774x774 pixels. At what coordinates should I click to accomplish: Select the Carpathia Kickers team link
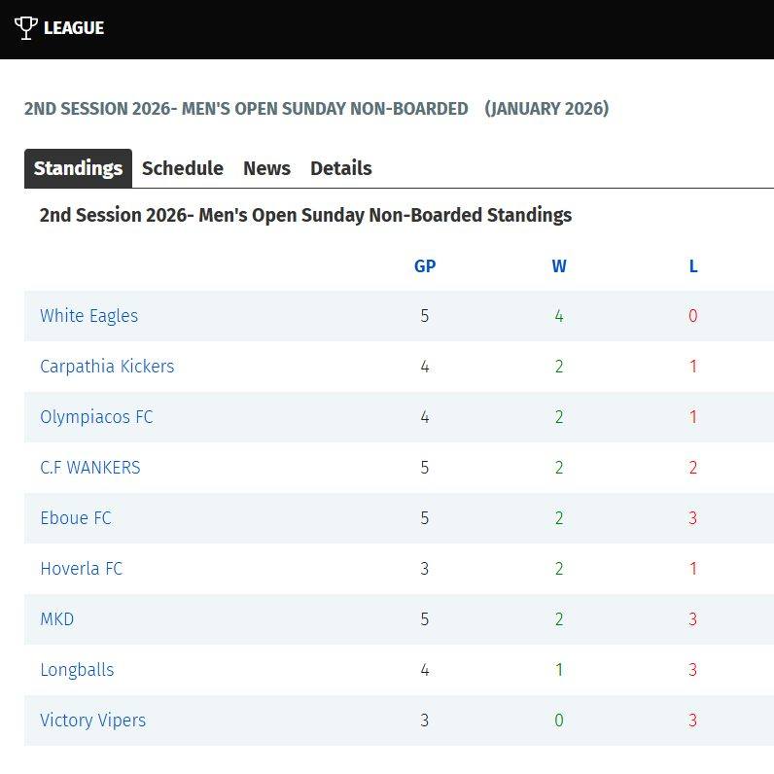[107, 367]
